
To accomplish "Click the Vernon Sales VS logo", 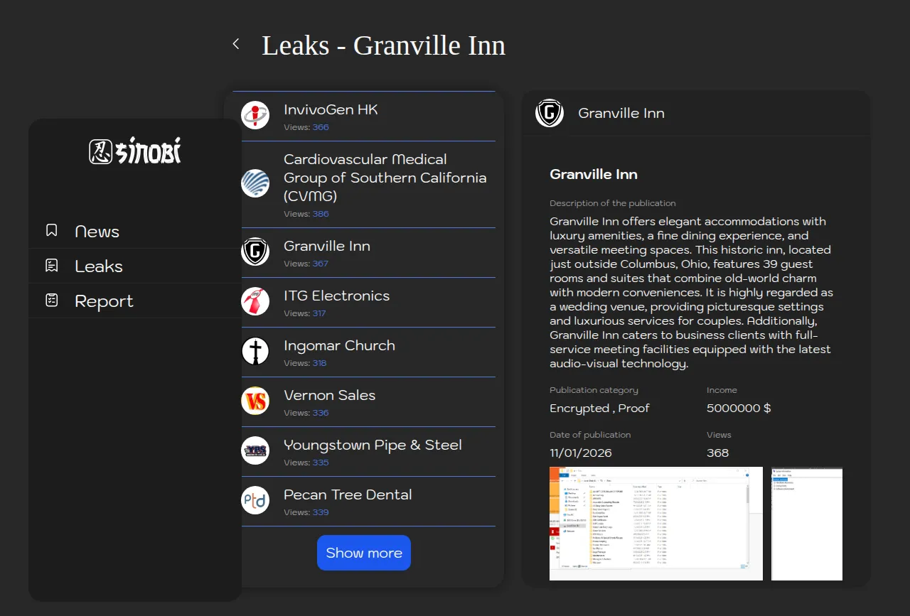I will pyautogui.click(x=255, y=401).
